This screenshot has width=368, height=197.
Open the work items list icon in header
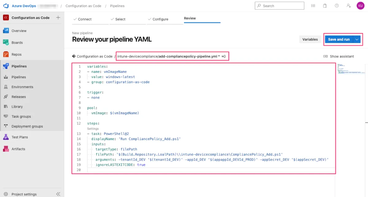coord(313,6)
